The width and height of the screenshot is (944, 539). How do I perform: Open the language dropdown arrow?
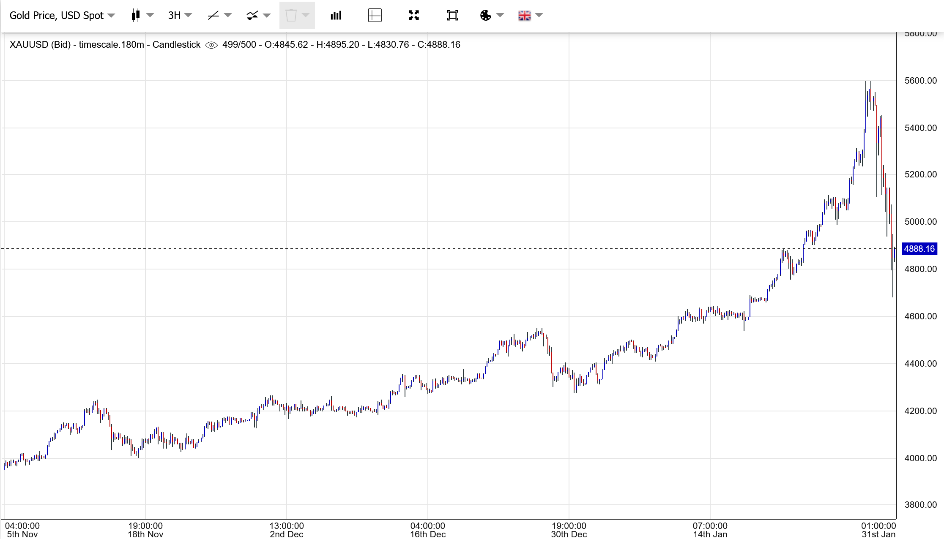coord(539,16)
